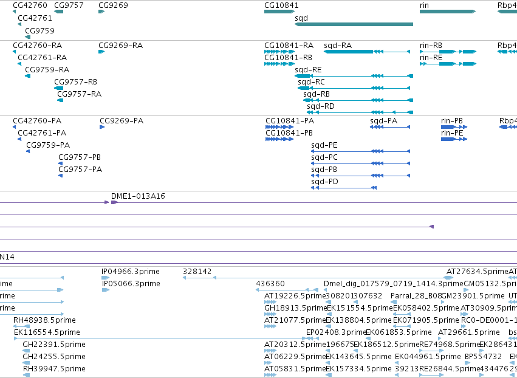Click the CG9759 gene label
Image resolution: width=517 pixels, height=378 pixels.
pyautogui.click(x=40, y=30)
